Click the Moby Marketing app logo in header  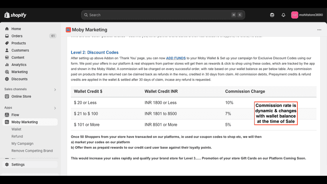(68, 30)
